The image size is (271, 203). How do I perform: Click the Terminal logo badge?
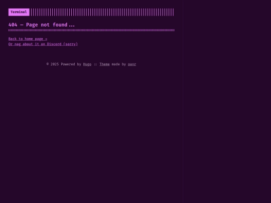tap(19, 12)
